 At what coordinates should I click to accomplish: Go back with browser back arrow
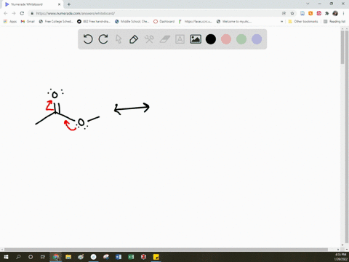tap(6, 13)
